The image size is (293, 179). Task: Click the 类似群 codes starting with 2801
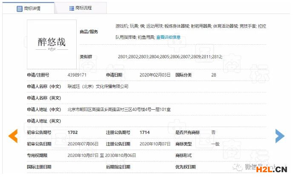(170, 57)
